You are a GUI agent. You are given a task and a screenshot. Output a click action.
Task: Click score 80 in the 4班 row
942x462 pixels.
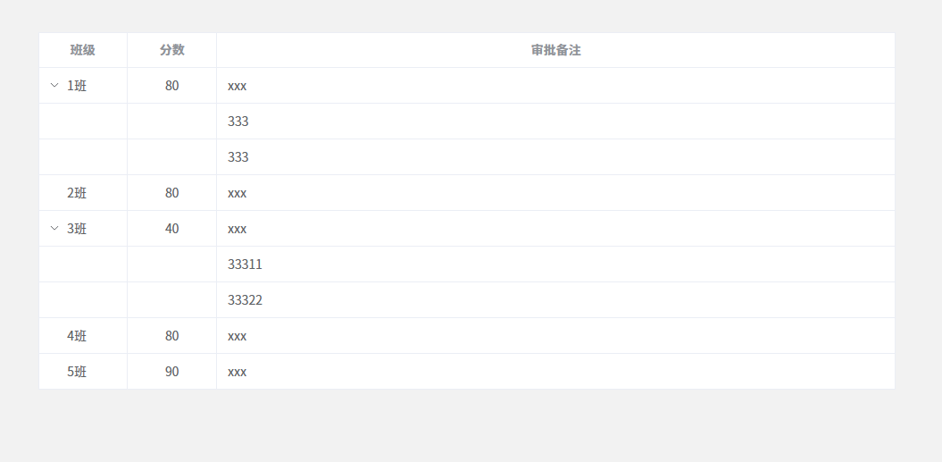171,336
